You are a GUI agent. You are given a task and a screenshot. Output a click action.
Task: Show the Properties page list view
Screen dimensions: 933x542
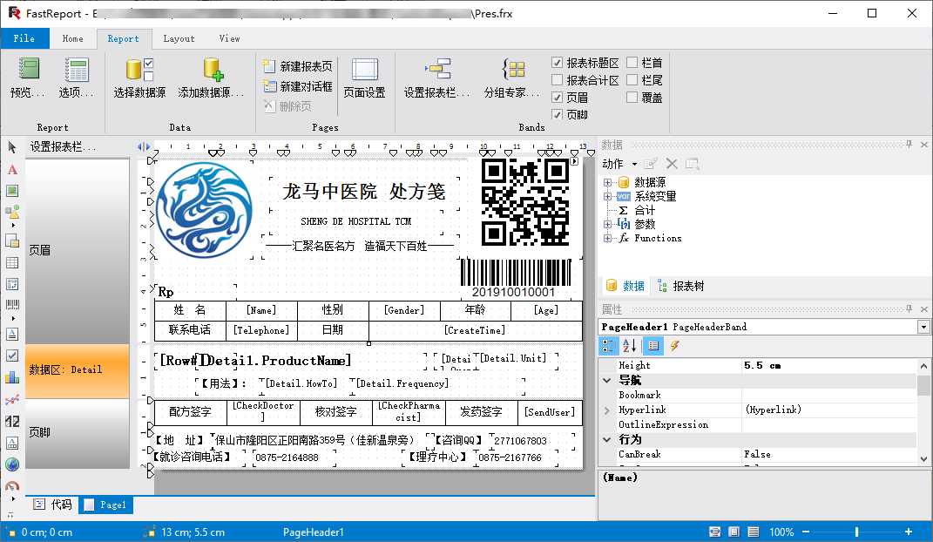point(652,346)
